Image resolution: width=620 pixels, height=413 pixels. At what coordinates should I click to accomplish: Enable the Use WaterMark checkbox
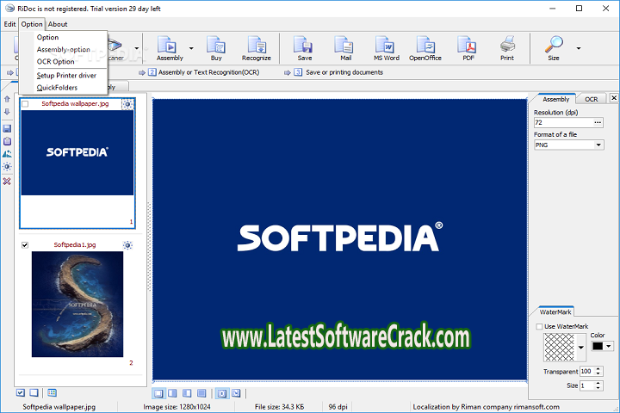(x=538, y=326)
